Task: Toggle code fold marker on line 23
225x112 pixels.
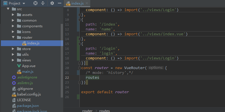Action: pos(79,82)
